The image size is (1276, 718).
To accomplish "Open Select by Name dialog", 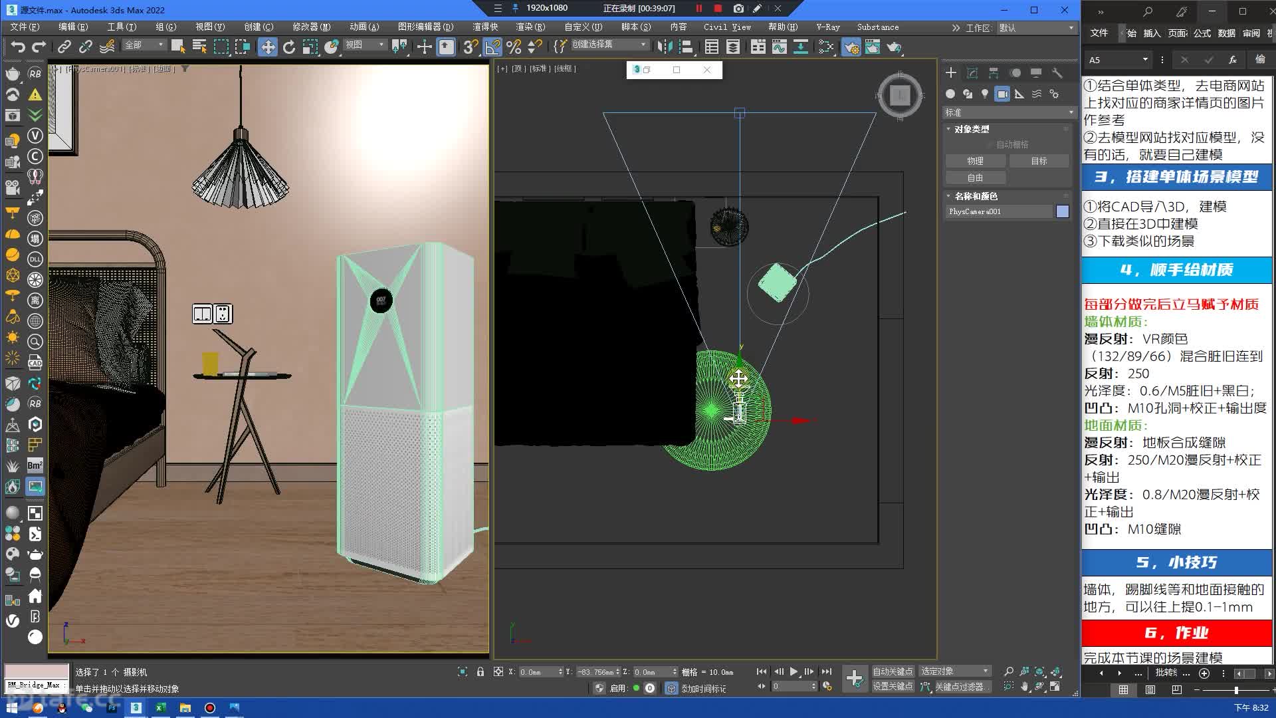I will (x=199, y=47).
